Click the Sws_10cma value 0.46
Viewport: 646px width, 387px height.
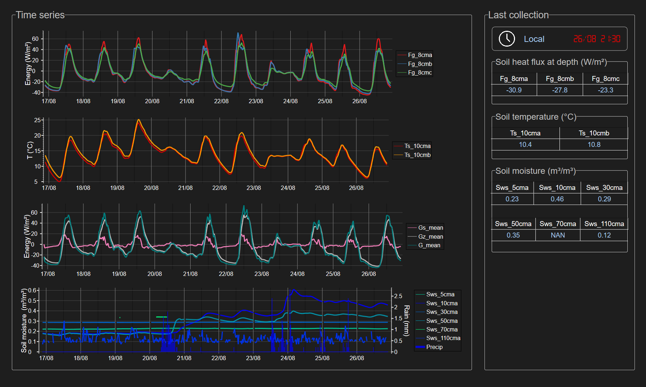pos(557,199)
